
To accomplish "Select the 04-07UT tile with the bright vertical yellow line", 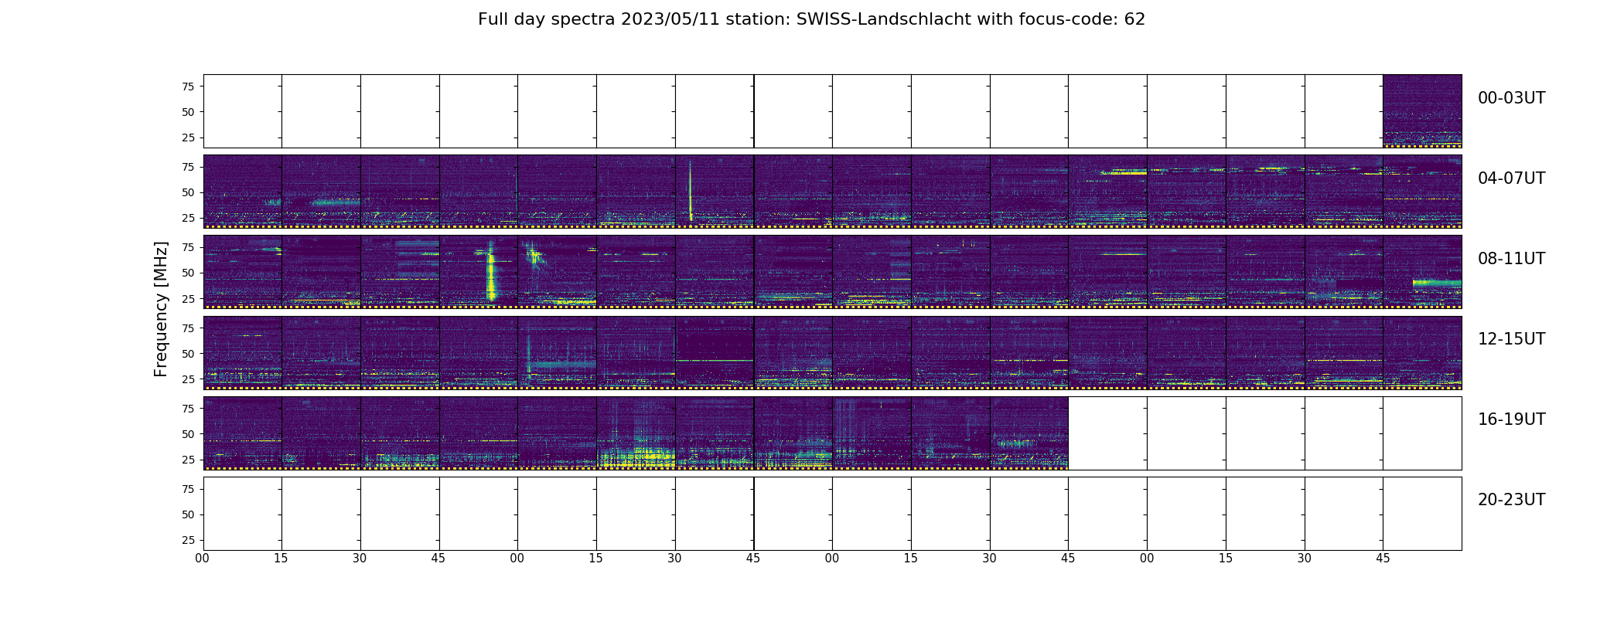I will pos(715,192).
